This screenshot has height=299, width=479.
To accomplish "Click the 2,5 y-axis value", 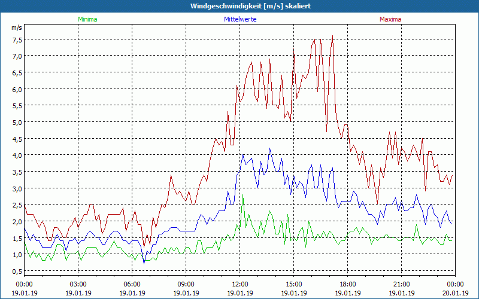I will (16, 205).
